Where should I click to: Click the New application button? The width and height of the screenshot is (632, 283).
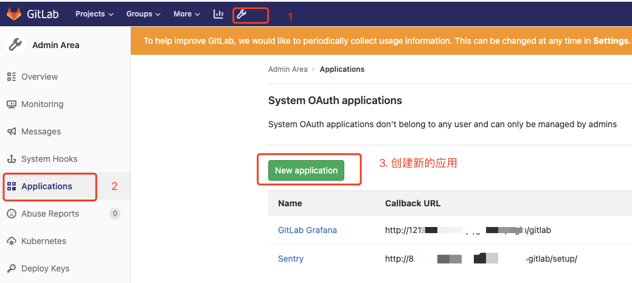(307, 170)
